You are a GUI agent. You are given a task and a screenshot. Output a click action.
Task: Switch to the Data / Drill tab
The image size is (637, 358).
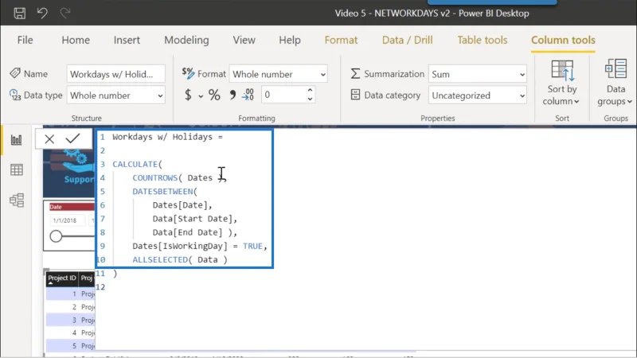(x=407, y=40)
